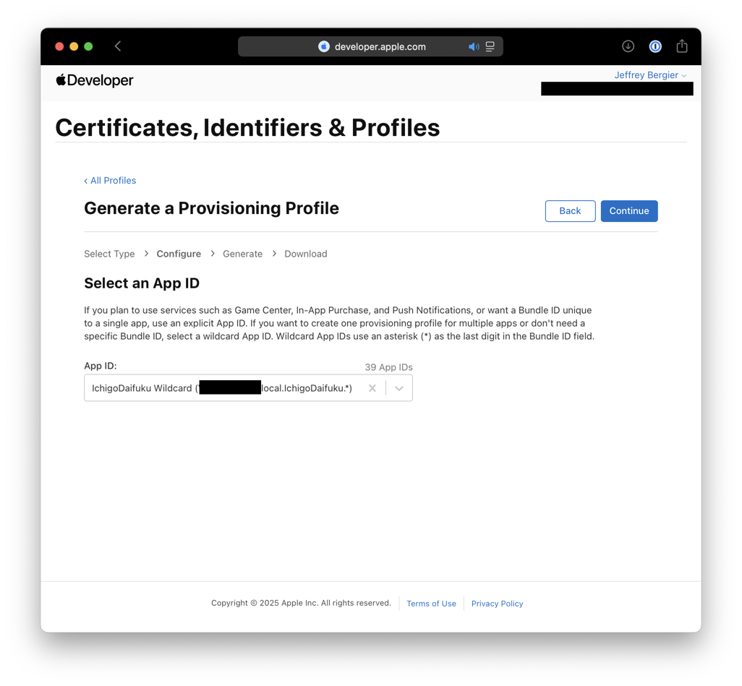The image size is (742, 686).
Task: Expand the App ID dropdown chevron
Action: click(x=399, y=388)
